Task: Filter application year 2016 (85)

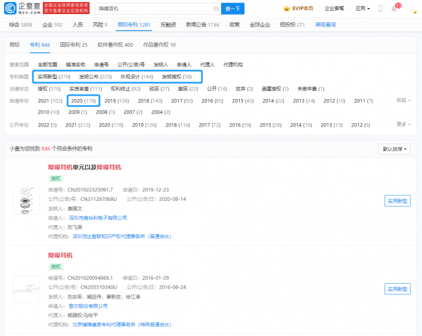Action: [x=212, y=101]
